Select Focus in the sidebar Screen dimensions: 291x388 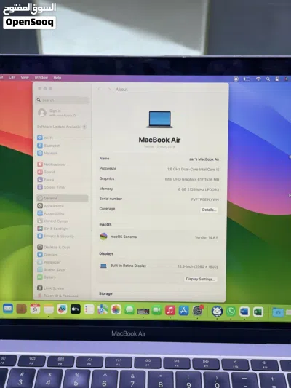coord(46,180)
